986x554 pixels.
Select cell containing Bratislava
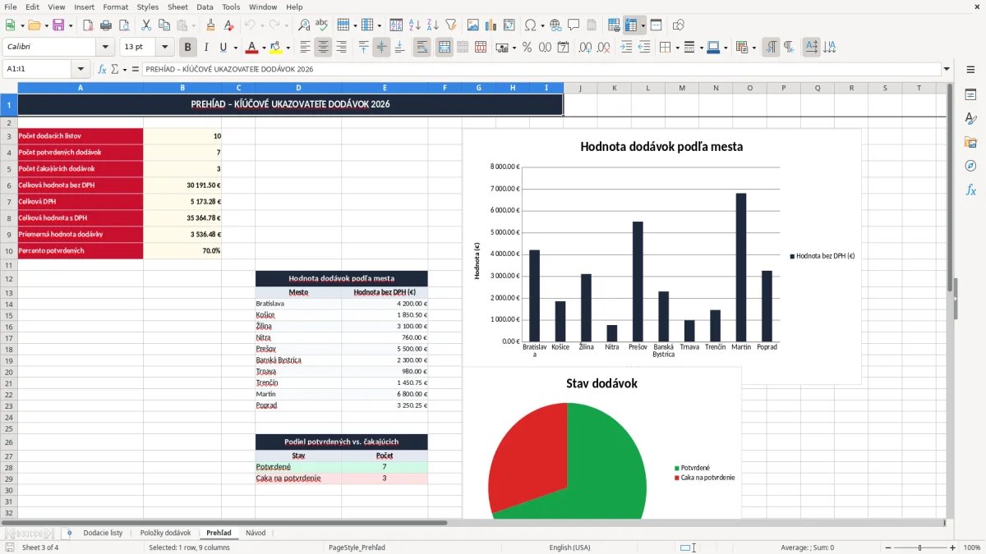(x=298, y=304)
